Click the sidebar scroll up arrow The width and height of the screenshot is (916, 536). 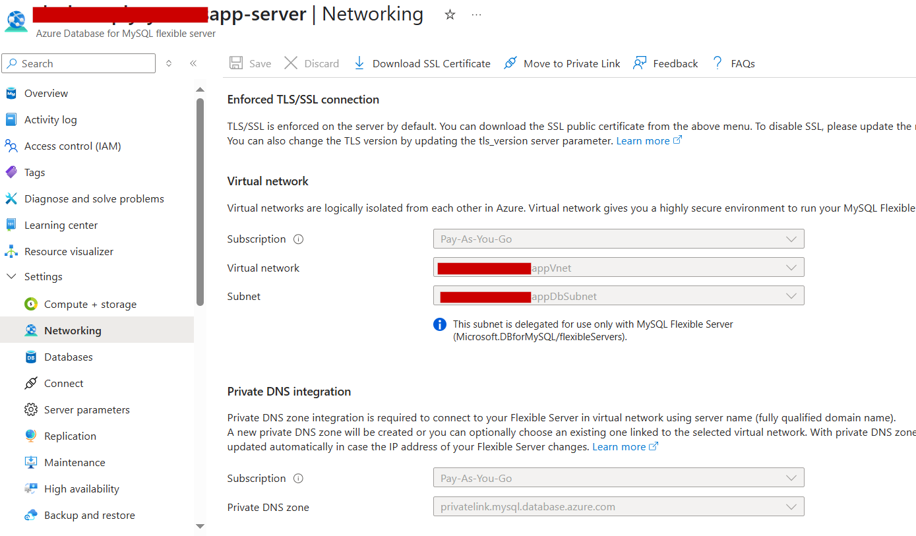point(200,90)
